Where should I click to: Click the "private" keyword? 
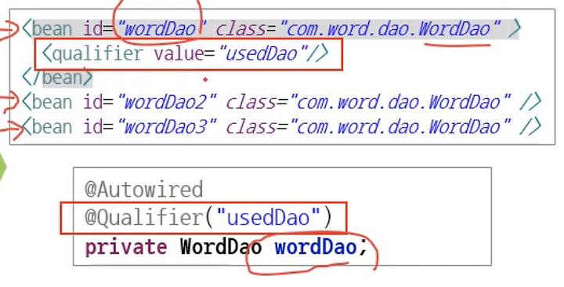tap(126, 248)
